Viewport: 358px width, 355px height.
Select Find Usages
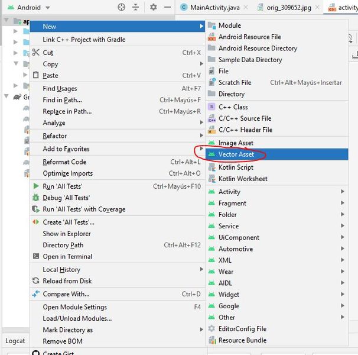tap(118, 88)
